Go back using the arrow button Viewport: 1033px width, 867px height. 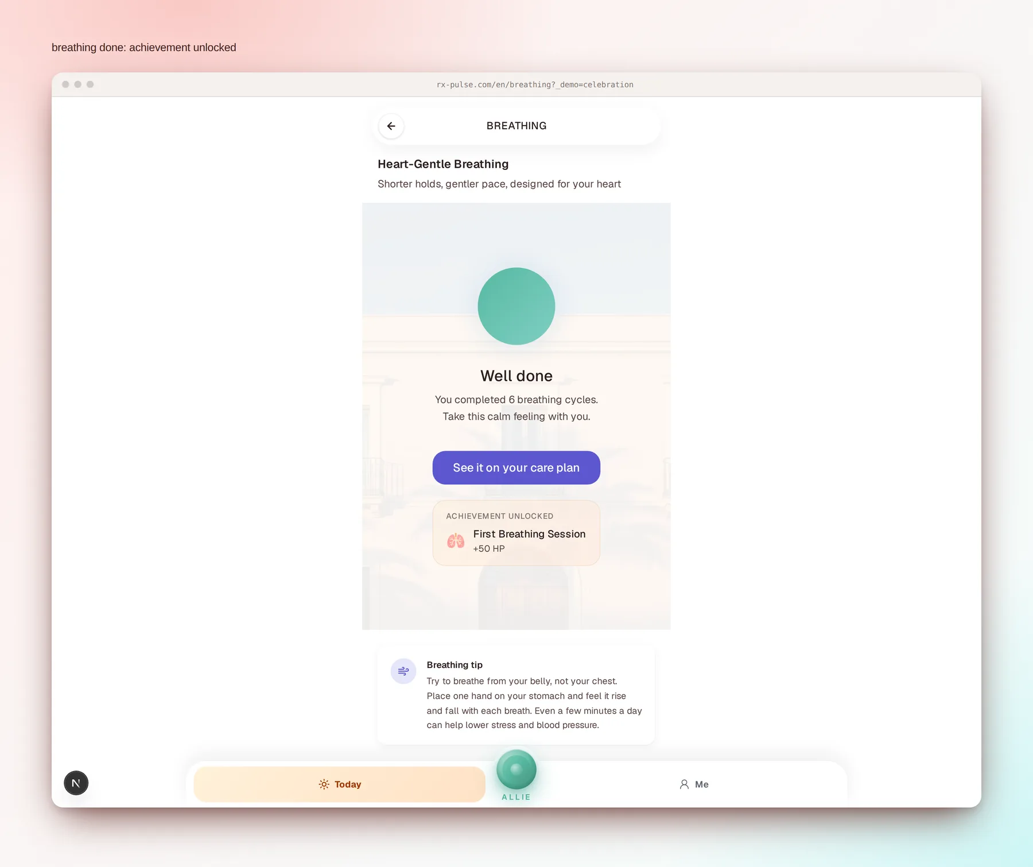[x=391, y=126]
